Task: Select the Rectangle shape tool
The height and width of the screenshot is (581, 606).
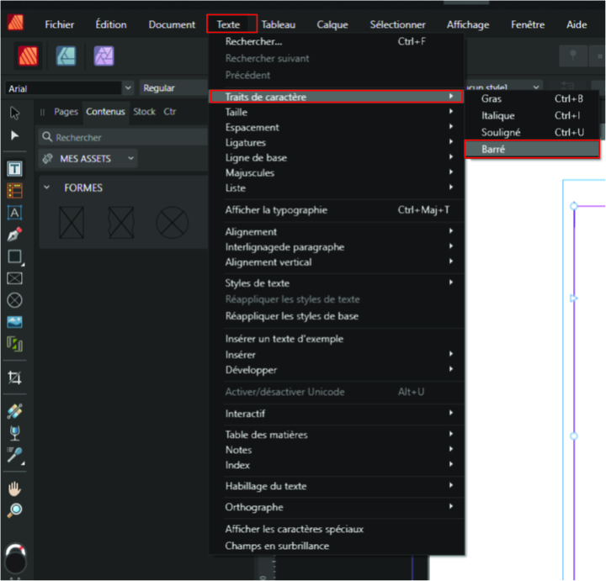Action: [x=14, y=256]
